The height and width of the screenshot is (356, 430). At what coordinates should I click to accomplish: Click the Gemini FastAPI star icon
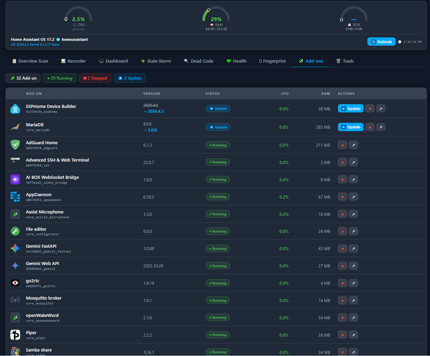coord(15,248)
